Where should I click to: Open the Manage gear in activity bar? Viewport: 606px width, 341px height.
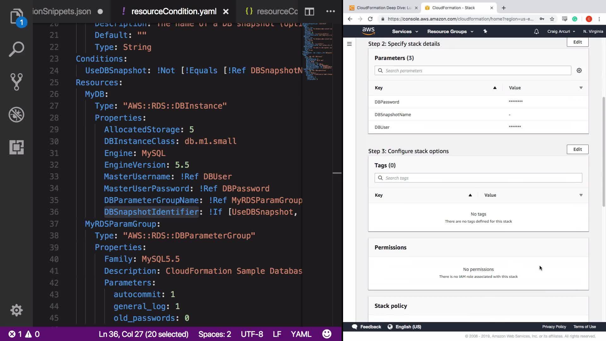pos(16,310)
